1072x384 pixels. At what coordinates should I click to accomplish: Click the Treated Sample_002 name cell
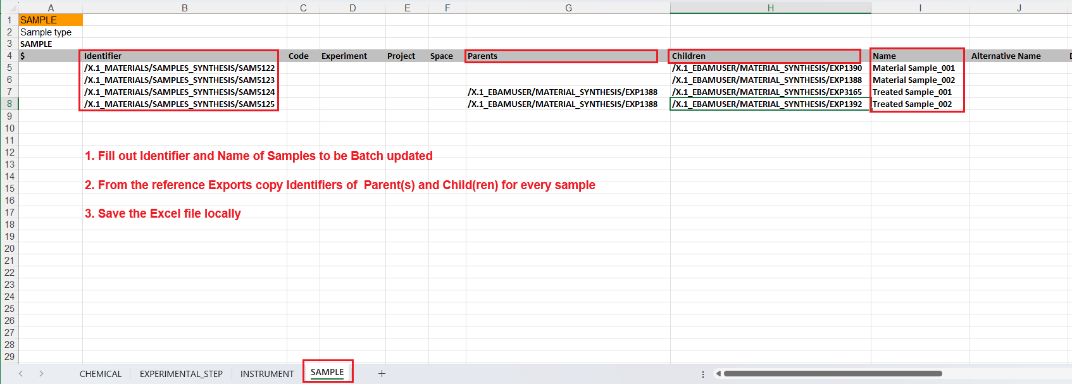click(x=920, y=104)
